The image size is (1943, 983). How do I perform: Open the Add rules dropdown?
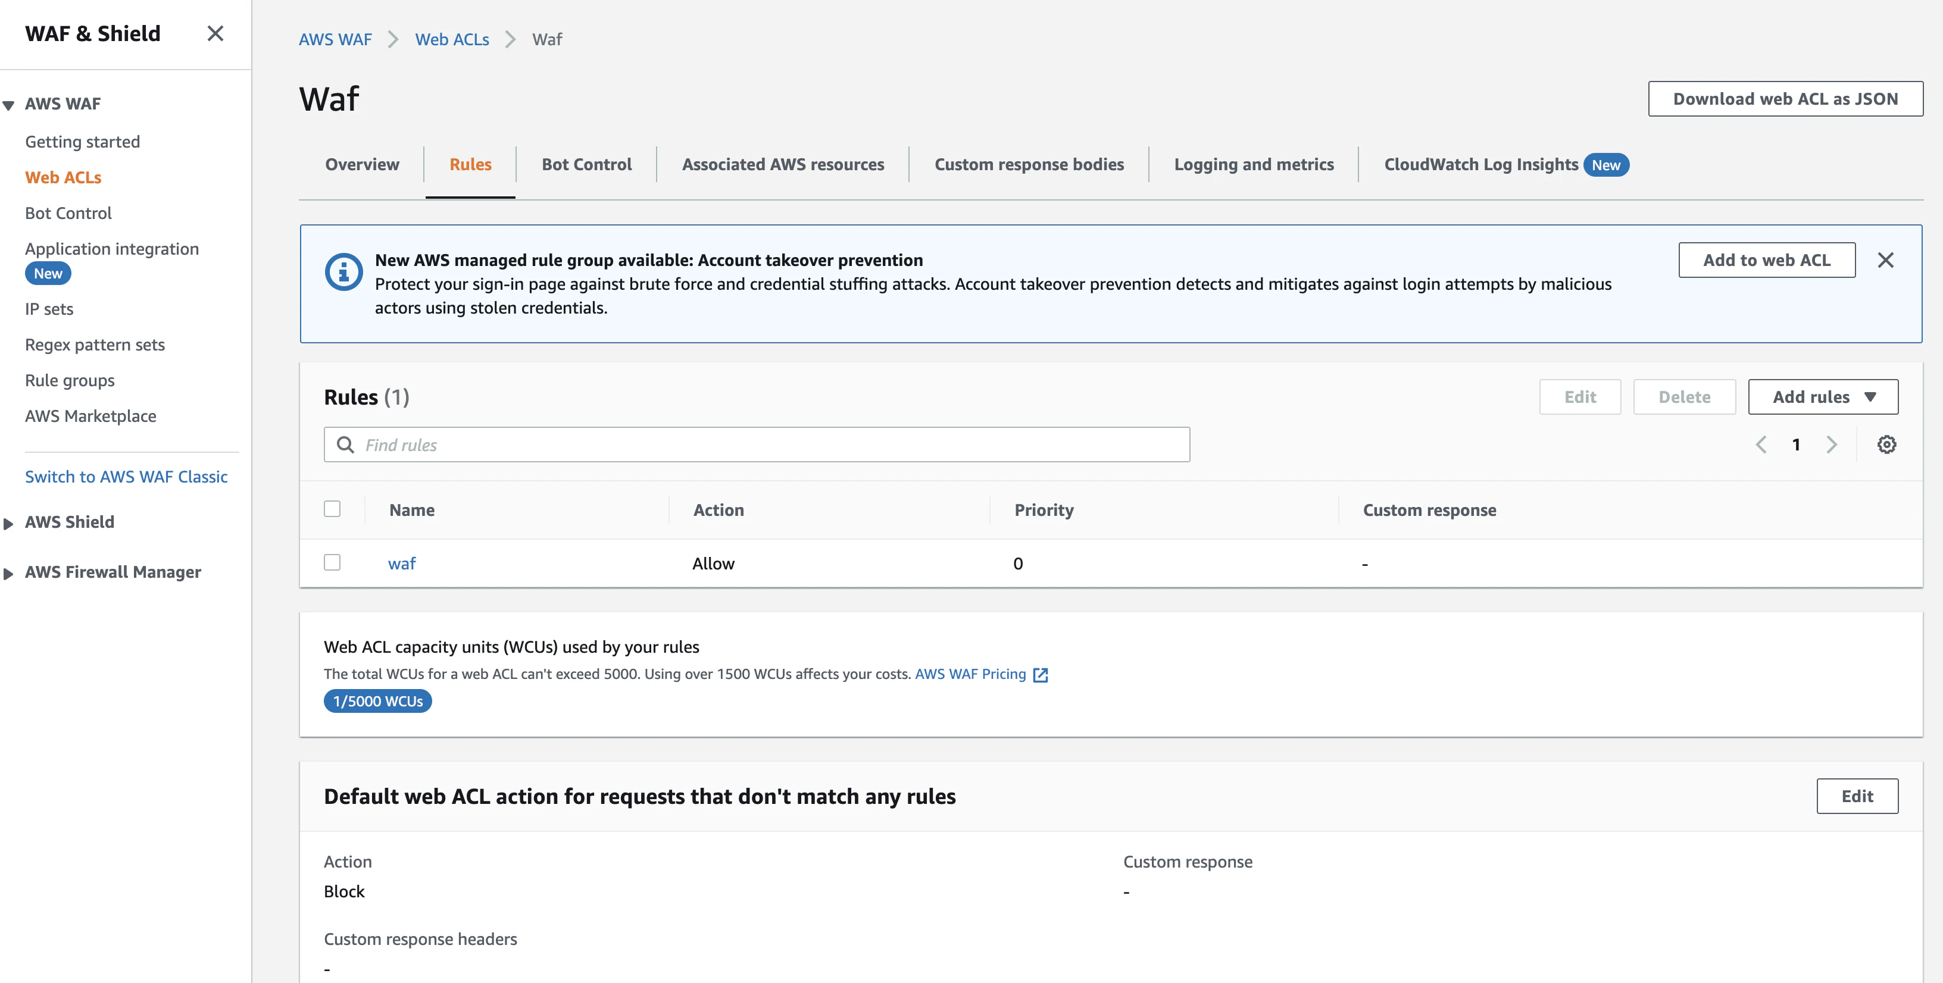click(1823, 397)
